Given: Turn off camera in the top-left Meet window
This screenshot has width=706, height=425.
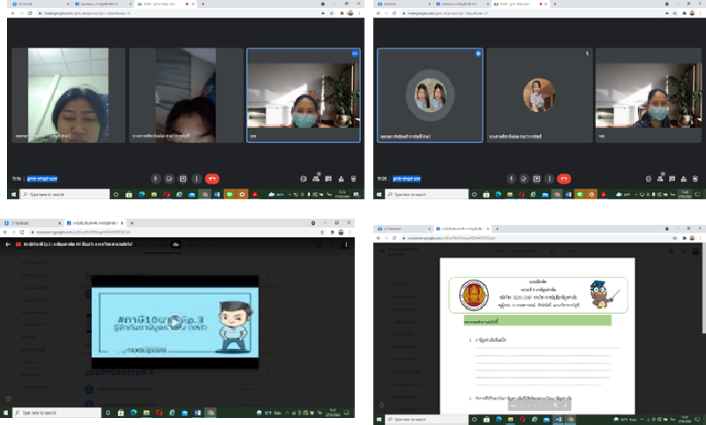Looking at the screenshot, I should click(x=169, y=177).
